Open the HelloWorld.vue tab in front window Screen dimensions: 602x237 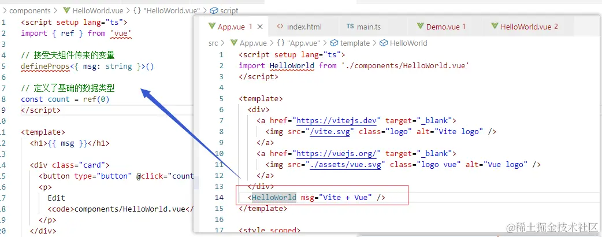[x=529, y=27]
